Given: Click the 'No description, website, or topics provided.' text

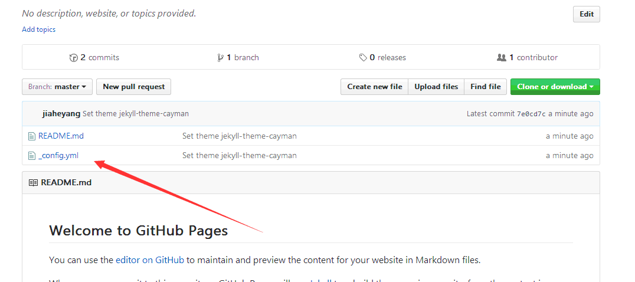Looking at the screenshot, I should tap(109, 14).
